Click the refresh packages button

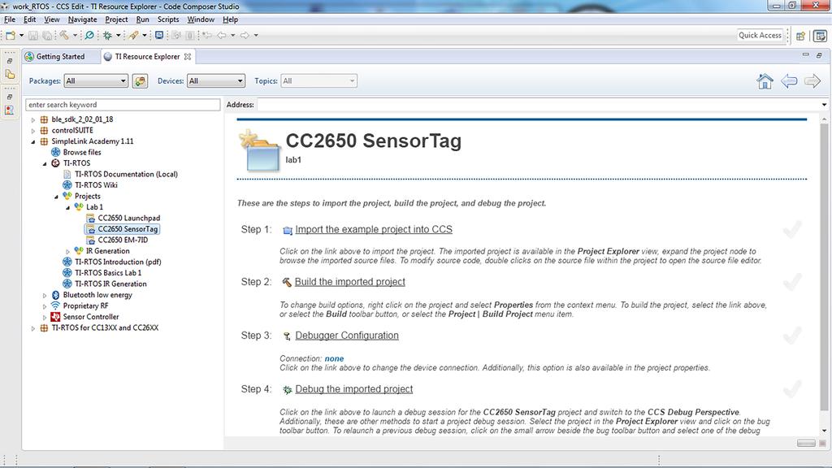140,81
